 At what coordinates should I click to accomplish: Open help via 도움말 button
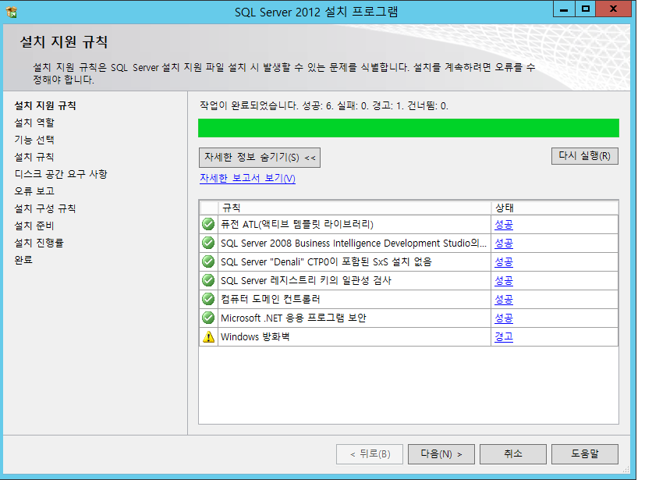pyautogui.click(x=584, y=453)
